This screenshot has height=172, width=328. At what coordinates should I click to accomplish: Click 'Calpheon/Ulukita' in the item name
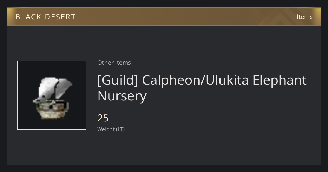tap(195, 80)
